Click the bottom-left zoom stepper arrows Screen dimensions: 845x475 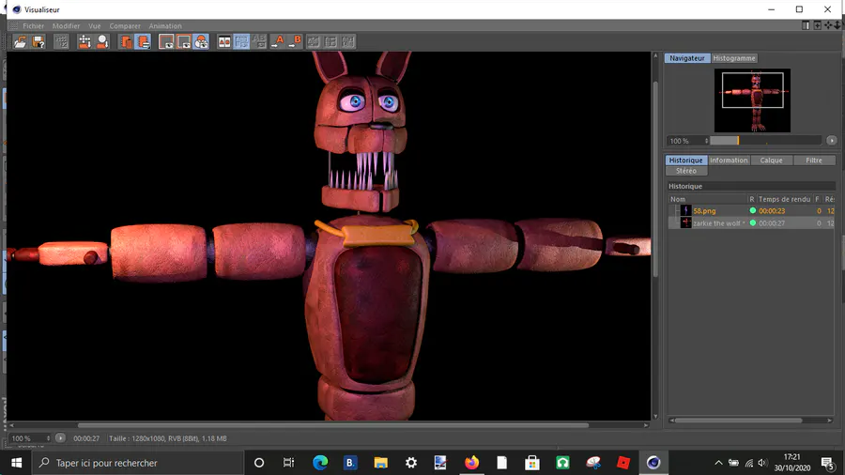coord(48,438)
